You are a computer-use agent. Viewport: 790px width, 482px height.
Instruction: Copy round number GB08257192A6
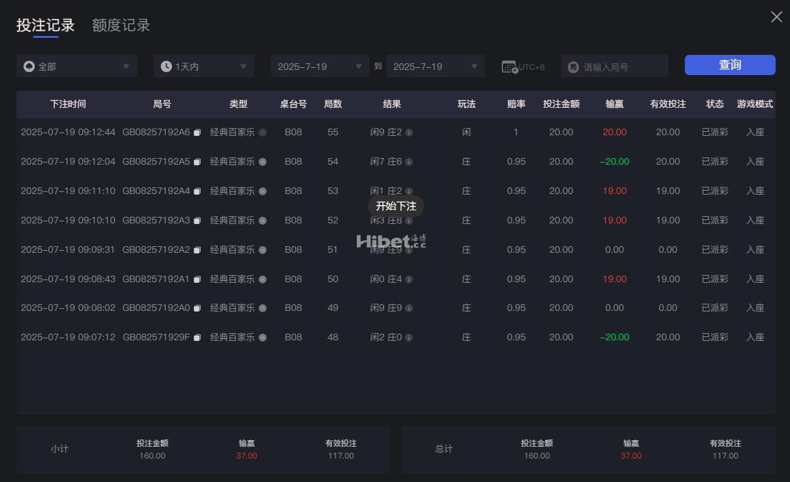[x=197, y=133]
